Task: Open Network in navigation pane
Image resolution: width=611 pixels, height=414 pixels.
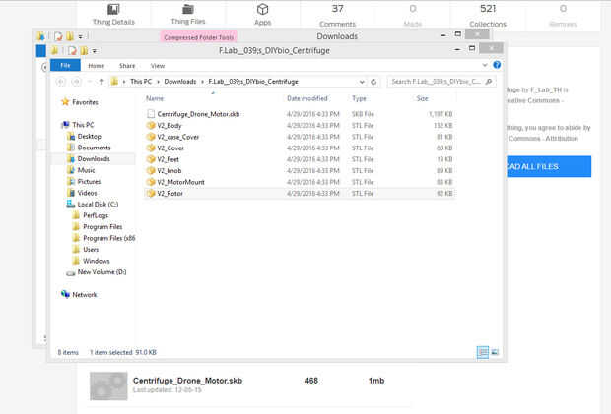Action: tap(84, 294)
